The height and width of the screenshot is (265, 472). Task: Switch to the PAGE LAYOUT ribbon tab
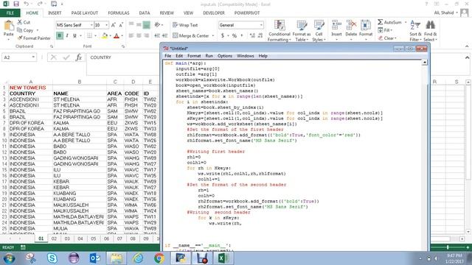[x=85, y=13]
